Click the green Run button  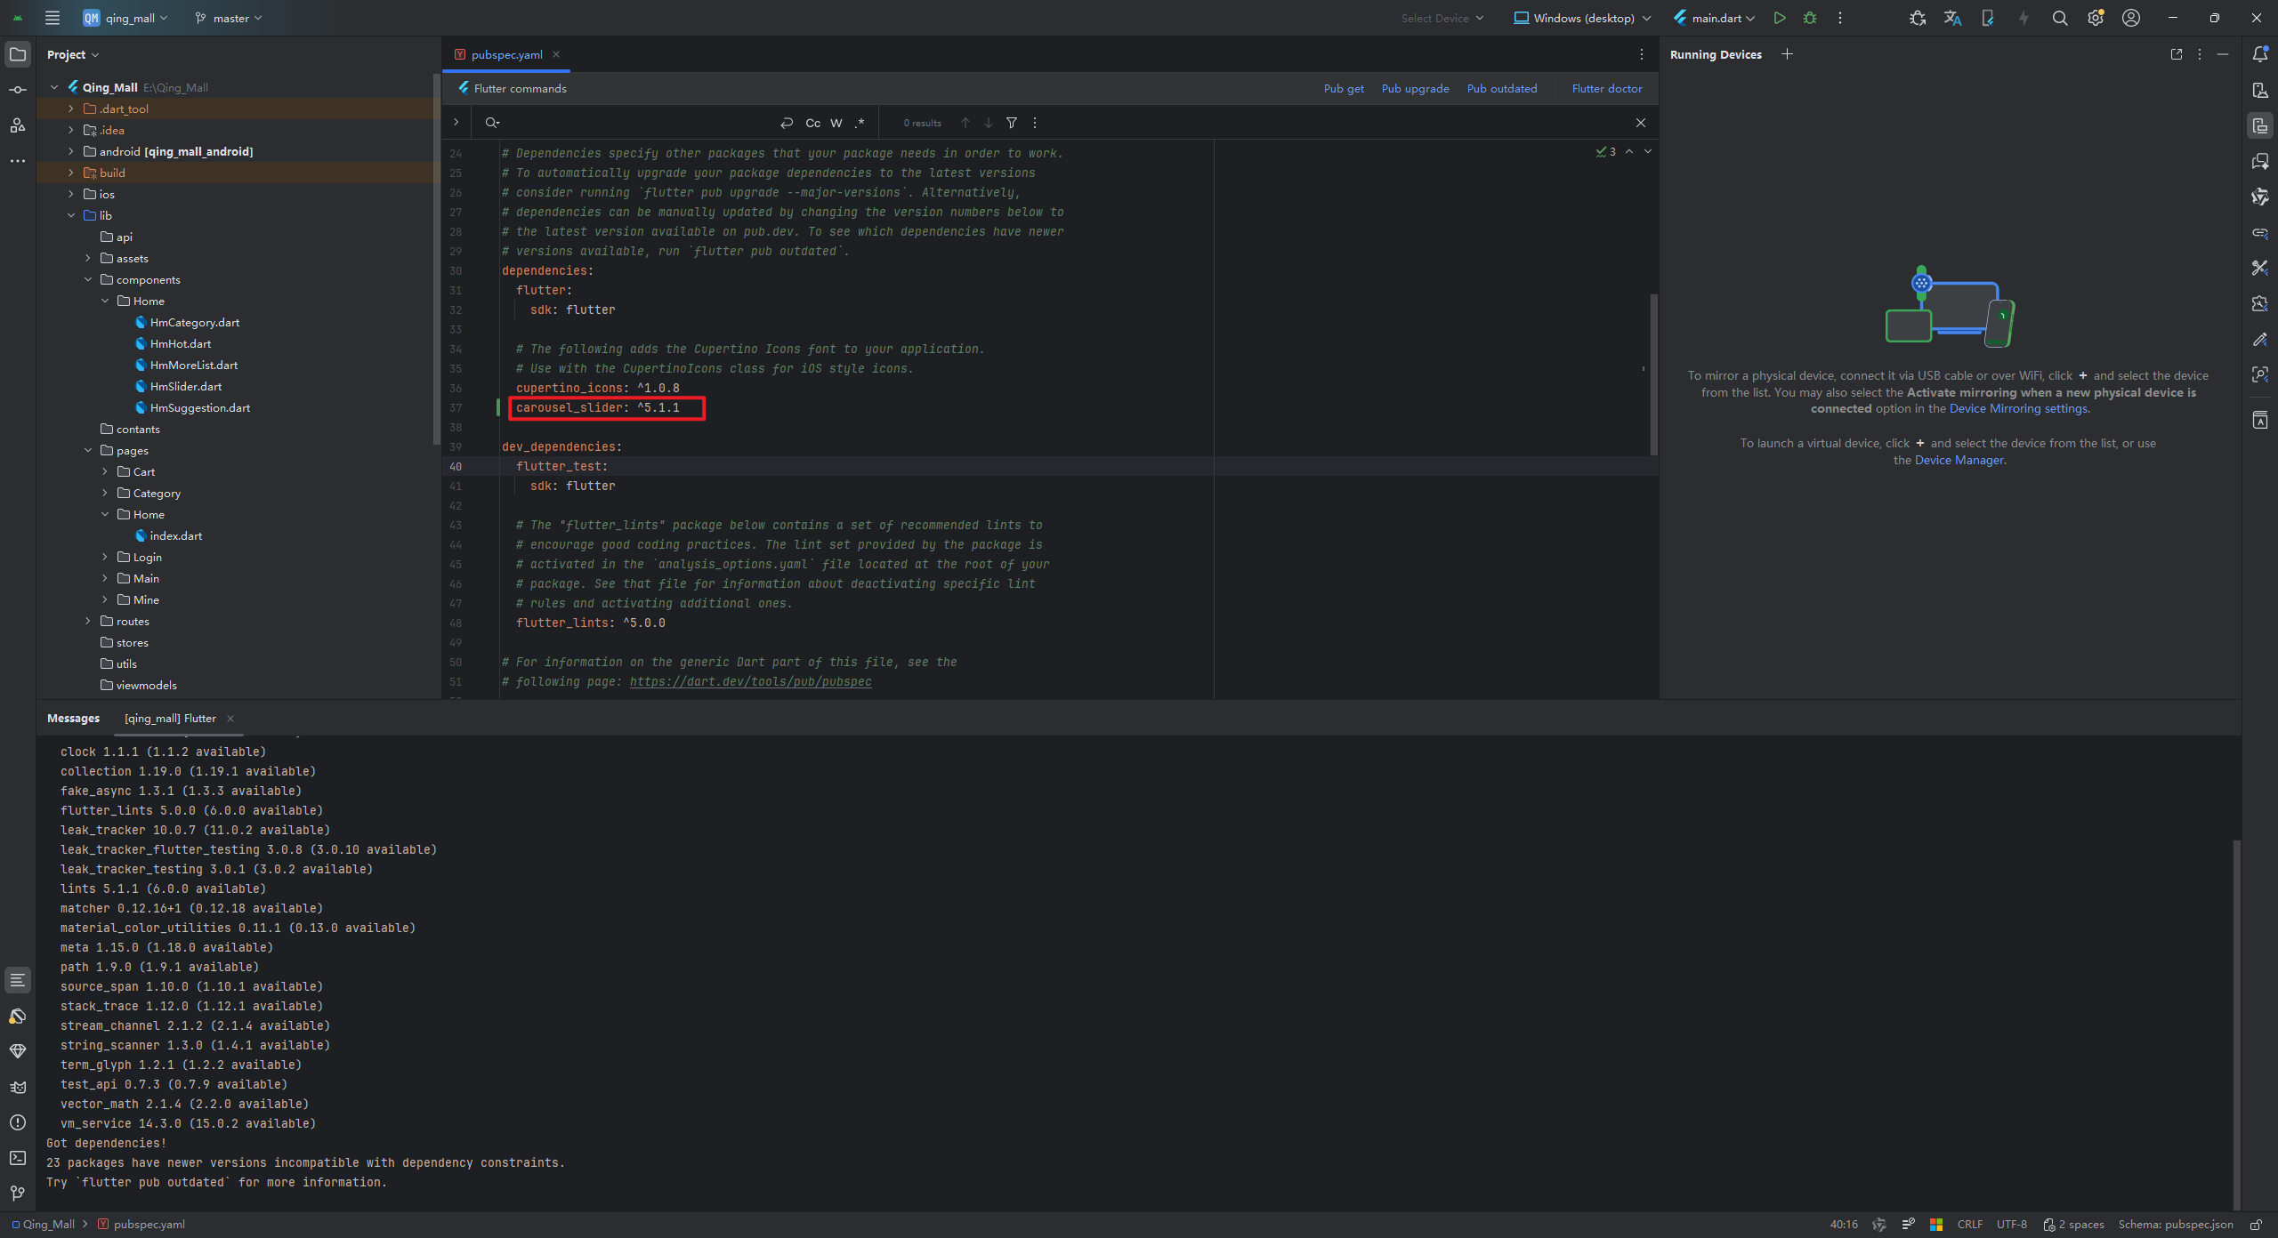[1779, 18]
